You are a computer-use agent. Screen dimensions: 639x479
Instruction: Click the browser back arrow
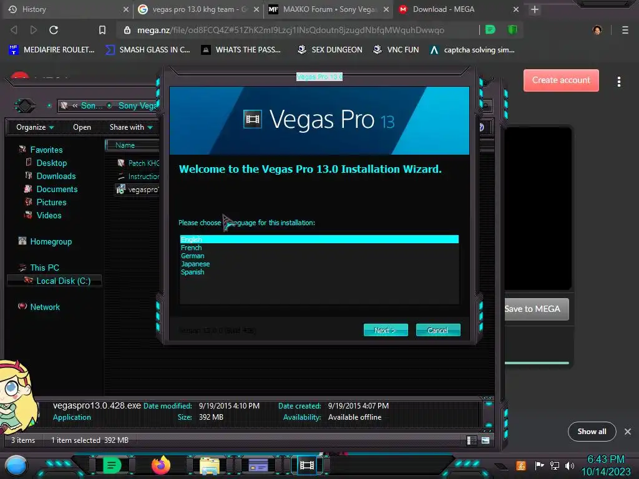(x=14, y=30)
